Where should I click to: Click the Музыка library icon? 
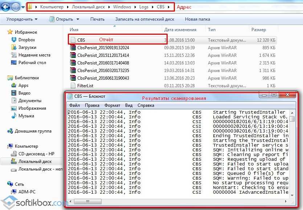coord(14,116)
